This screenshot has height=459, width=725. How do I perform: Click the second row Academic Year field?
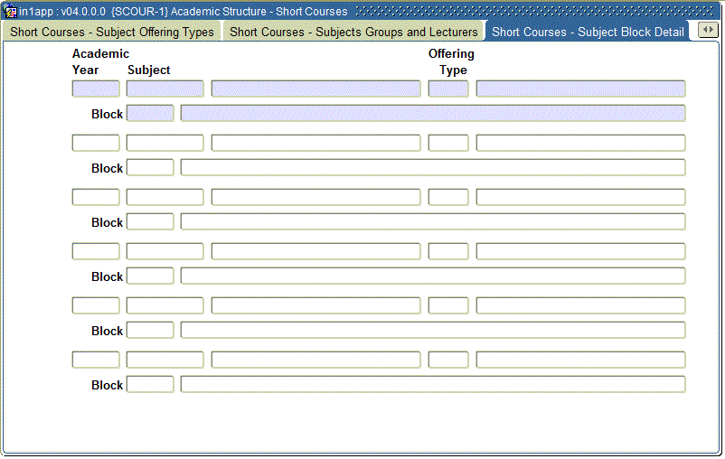(96, 143)
